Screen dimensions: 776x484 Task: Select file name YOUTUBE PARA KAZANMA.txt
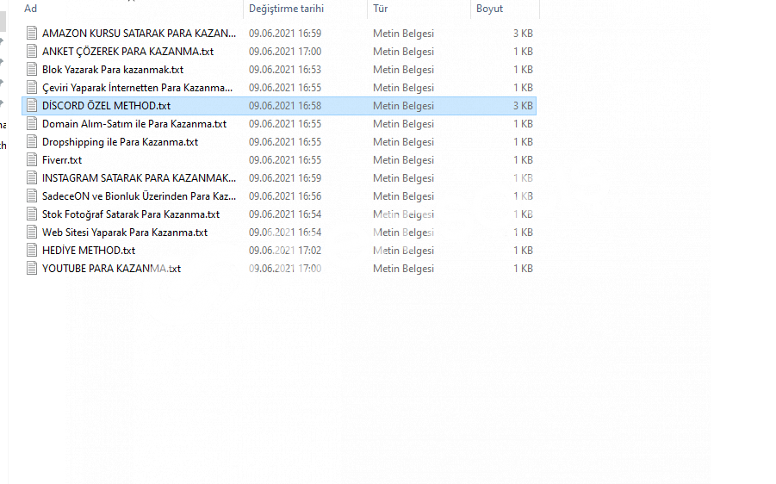pos(111,268)
